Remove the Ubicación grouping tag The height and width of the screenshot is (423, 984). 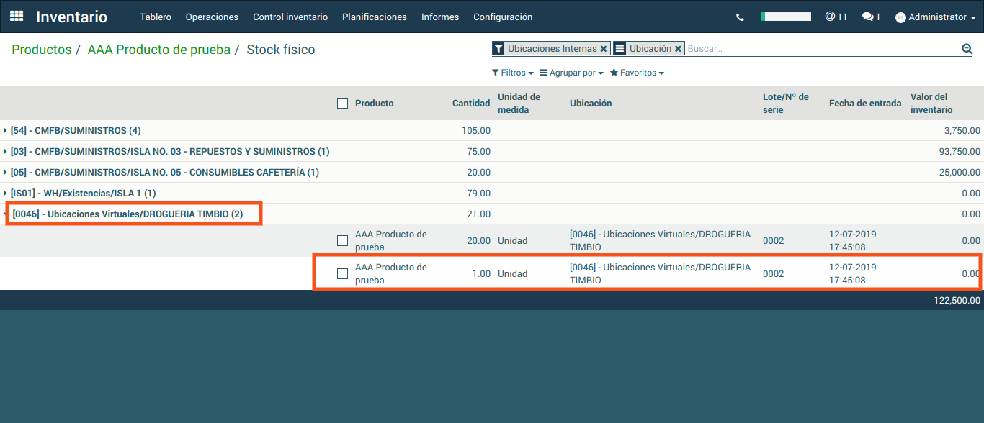click(x=678, y=49)
